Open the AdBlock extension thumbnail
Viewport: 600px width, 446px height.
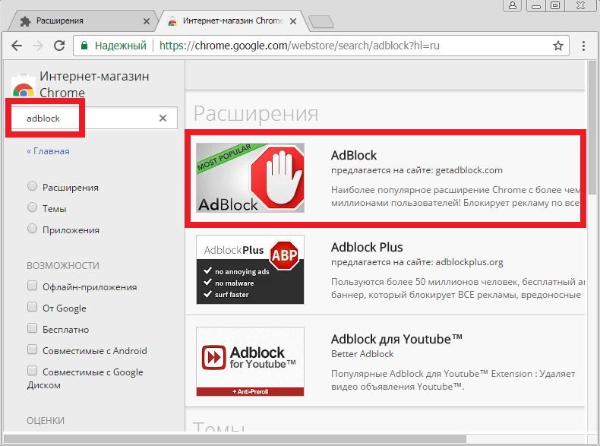tap(251, 178)
